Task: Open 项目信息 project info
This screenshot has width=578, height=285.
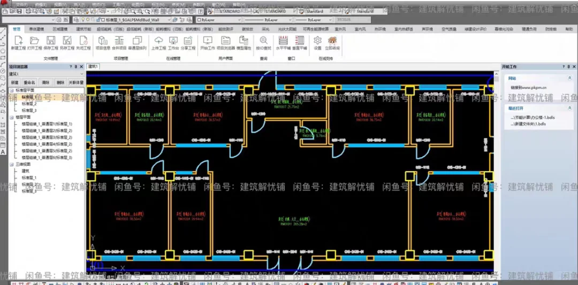Action: click(x=103, y=43)
